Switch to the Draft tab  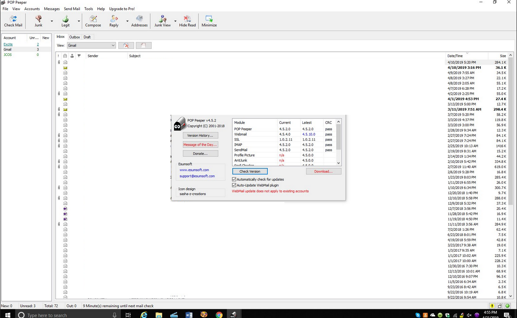tap(87, 37)
